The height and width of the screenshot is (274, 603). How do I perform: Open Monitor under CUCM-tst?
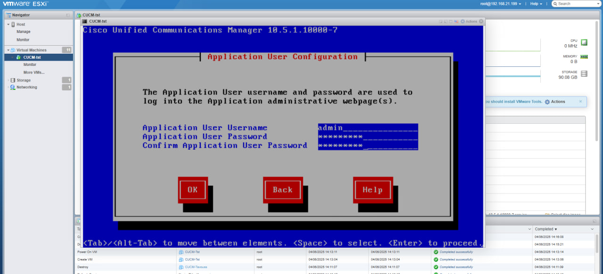[30, 64]
